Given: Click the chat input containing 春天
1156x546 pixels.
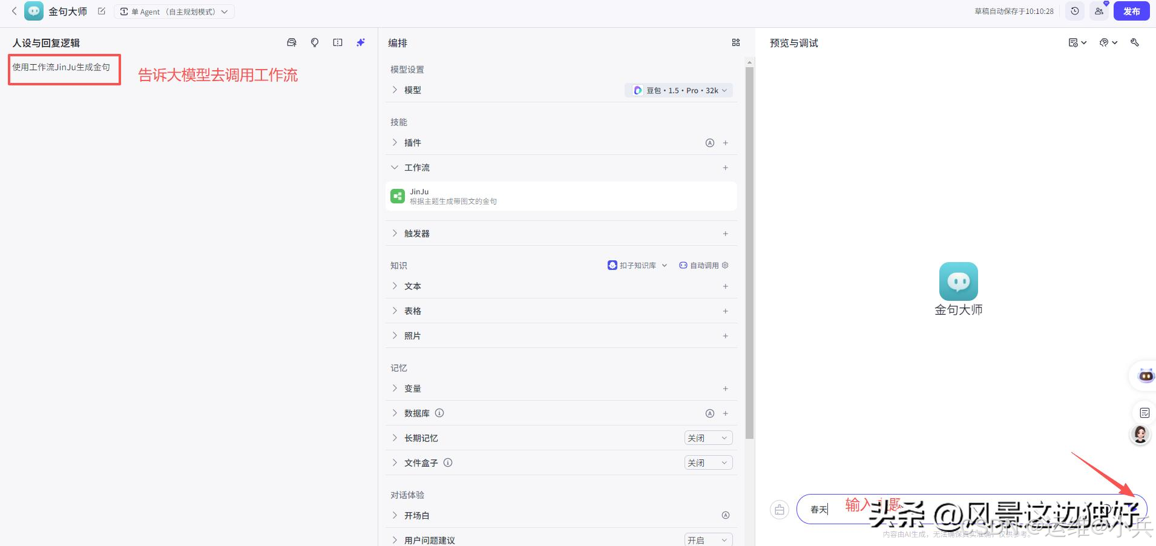Looking at the screenshot, I should (x=847, y=509).
